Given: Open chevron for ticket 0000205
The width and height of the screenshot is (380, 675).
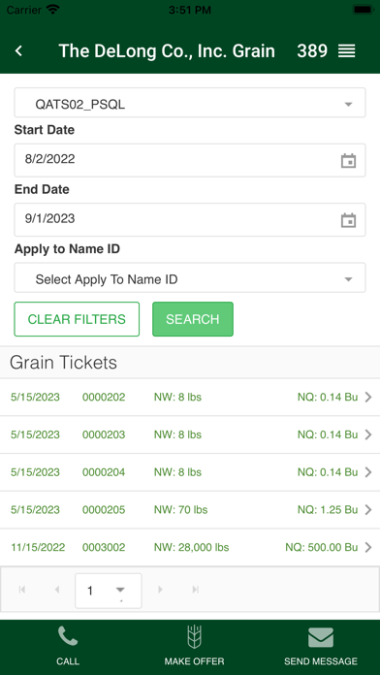Looking at the screenshot, I should click(x=368, y=510).
